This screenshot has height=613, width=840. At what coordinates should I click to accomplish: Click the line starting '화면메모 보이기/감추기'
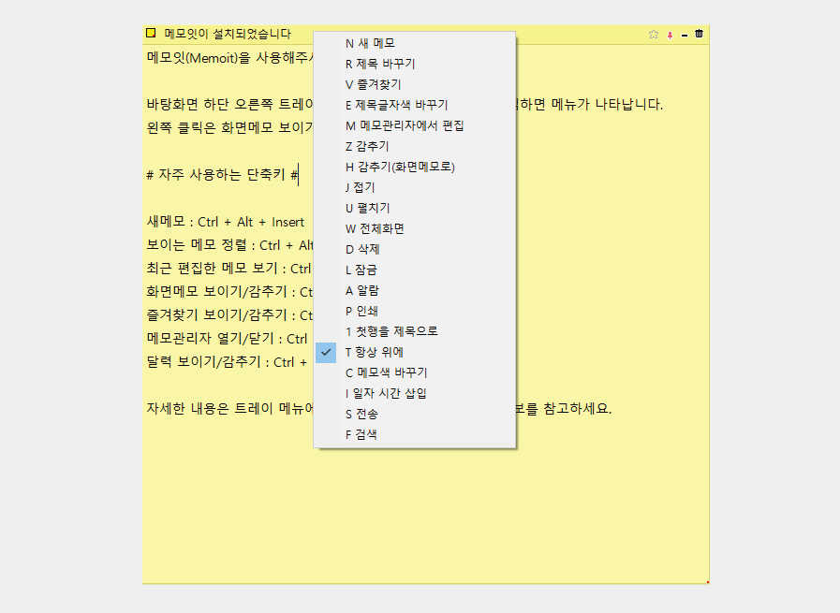click(229, 292)
